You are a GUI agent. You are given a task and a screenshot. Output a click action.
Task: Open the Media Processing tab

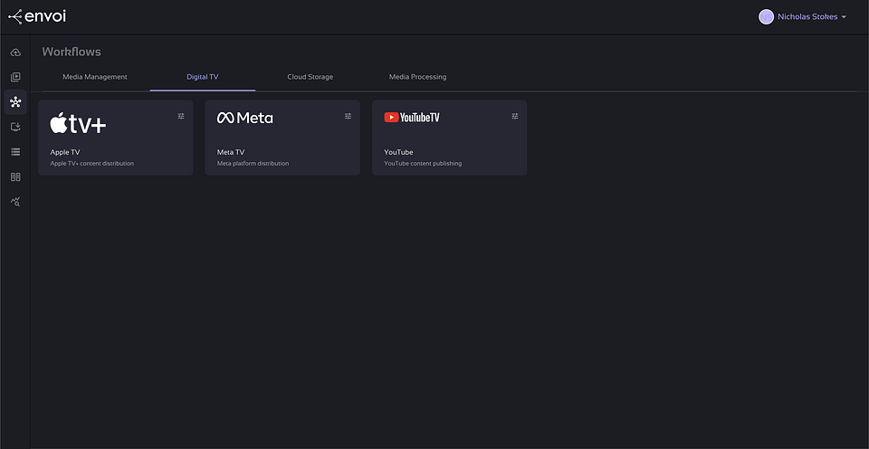(x=417, y=77)
